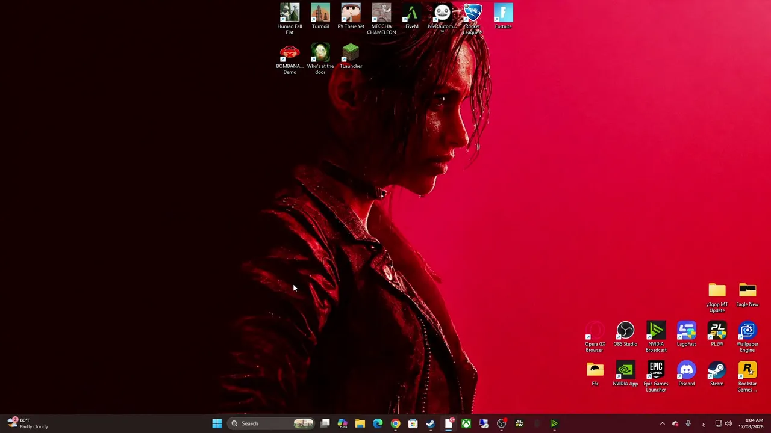The image size is (771, 433).
Task: Open the F6r folder on the desktop
Action: coord(595,373)
